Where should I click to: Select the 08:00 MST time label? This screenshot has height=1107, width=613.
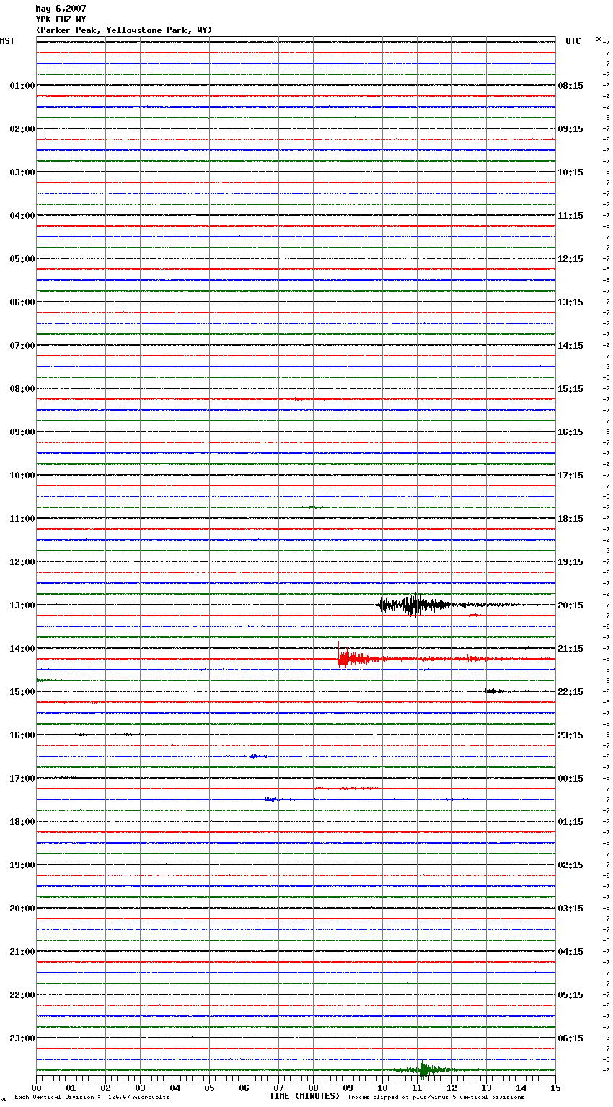tap(22, 389)
